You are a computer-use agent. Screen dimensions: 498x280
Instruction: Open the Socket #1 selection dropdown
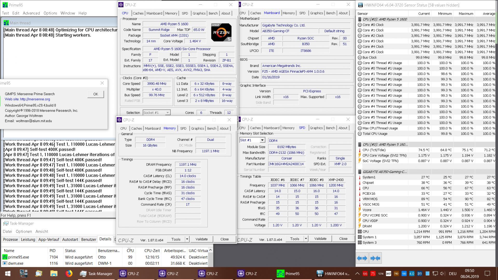click(x=168, y=113)
